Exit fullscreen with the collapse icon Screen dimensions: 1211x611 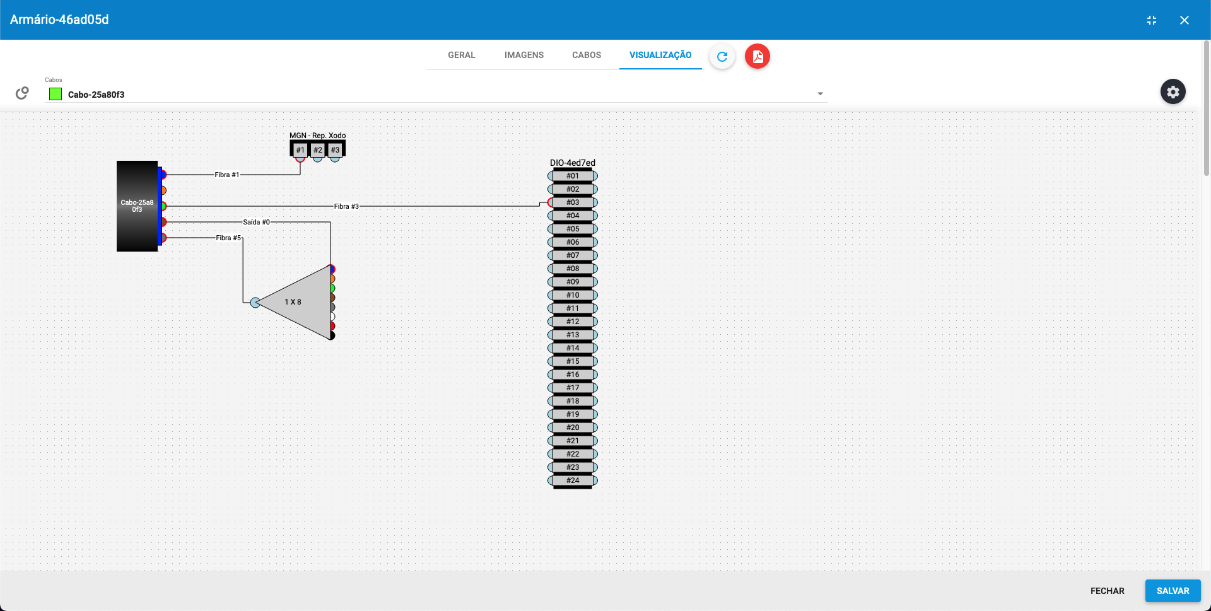(1152, 20)
